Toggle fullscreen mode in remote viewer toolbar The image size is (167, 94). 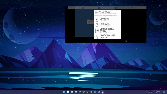[x=83, y=8]
